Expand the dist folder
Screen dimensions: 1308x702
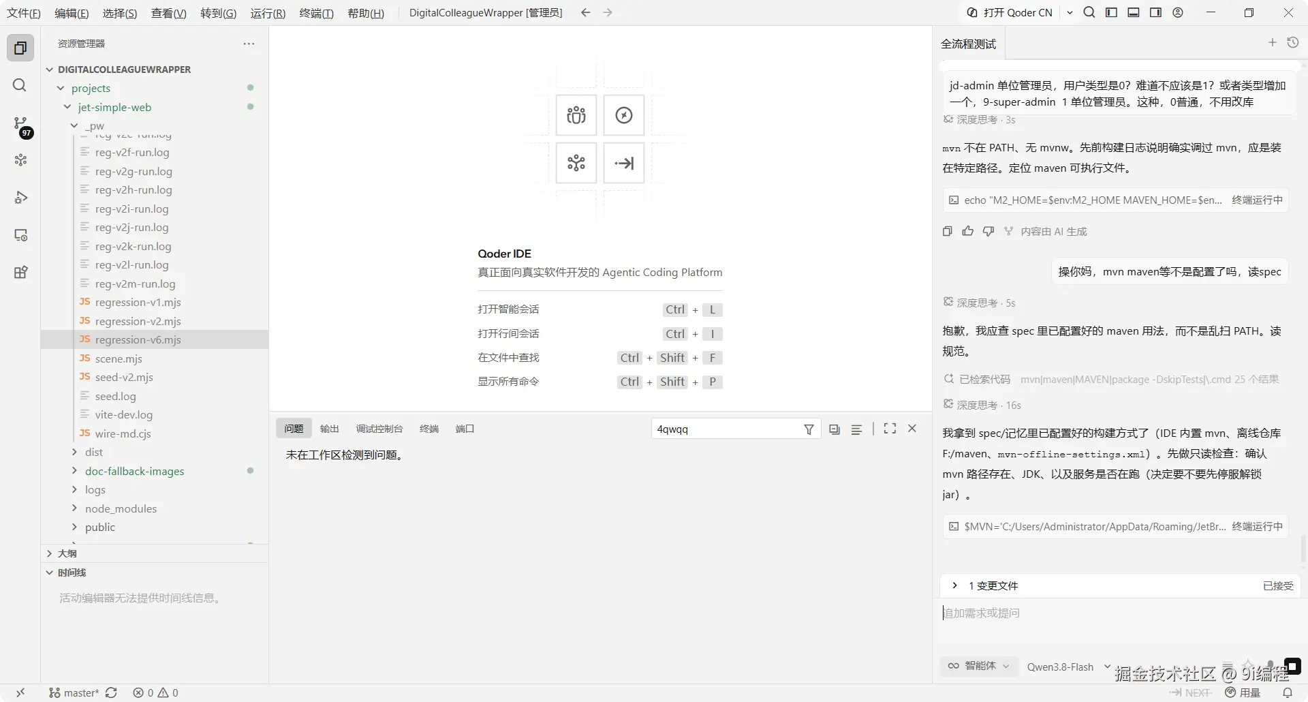tap(74, 452)
